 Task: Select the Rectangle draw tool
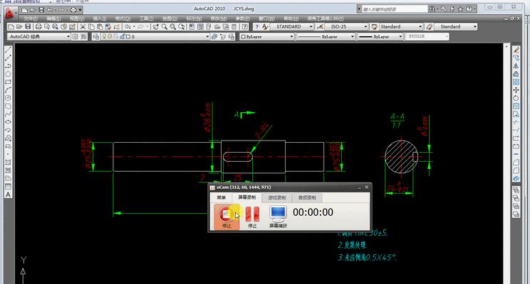tap(8, 82)
